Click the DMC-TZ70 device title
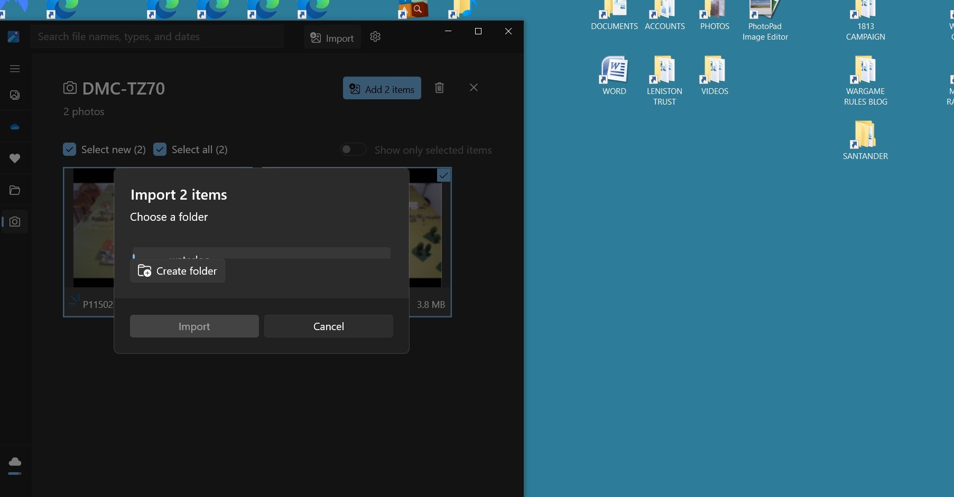 (124, 88)
